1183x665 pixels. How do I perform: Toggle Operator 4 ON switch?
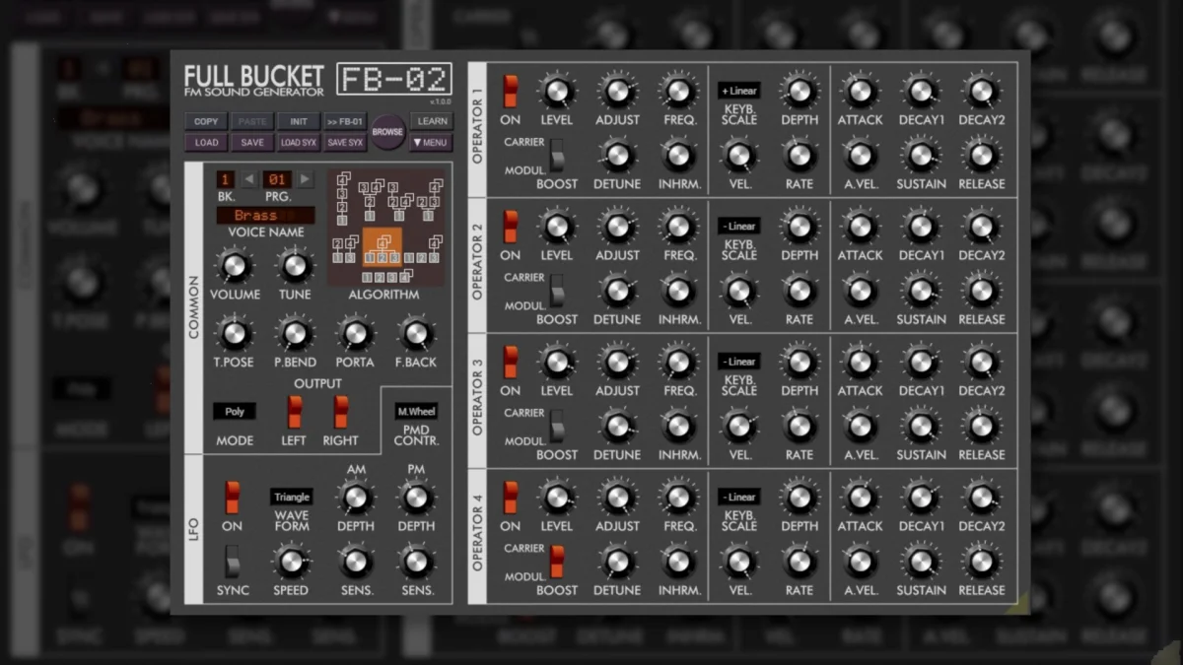[510, 498]
